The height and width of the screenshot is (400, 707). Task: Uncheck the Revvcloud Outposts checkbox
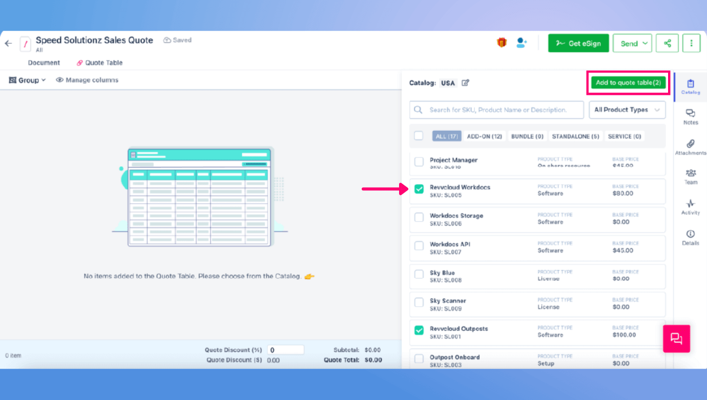tap(419, 330)
